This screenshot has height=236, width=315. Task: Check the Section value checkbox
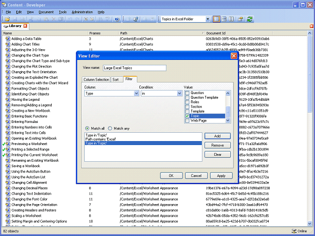pyautogui.click(x=187, y=107)
